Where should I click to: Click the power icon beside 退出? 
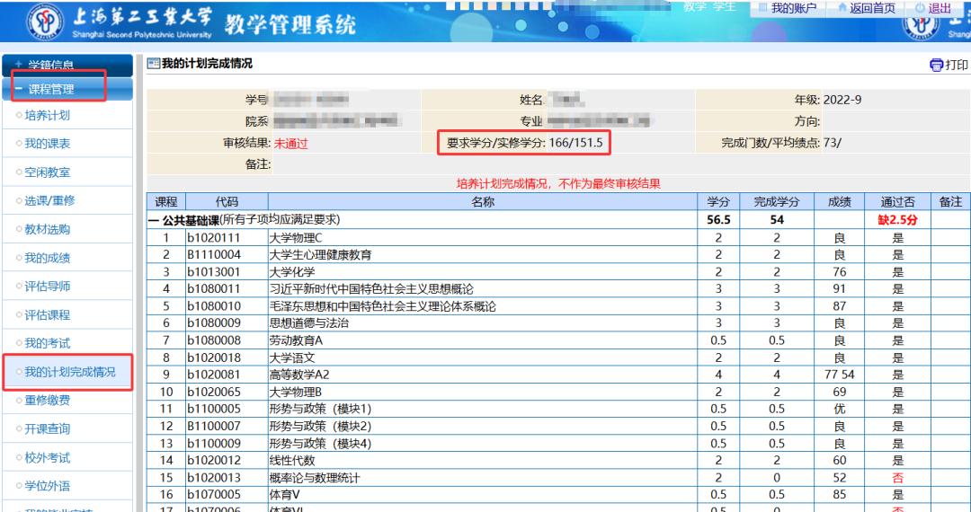coord(919,8)
